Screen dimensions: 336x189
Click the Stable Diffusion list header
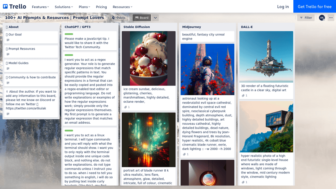tap(137, 27)
